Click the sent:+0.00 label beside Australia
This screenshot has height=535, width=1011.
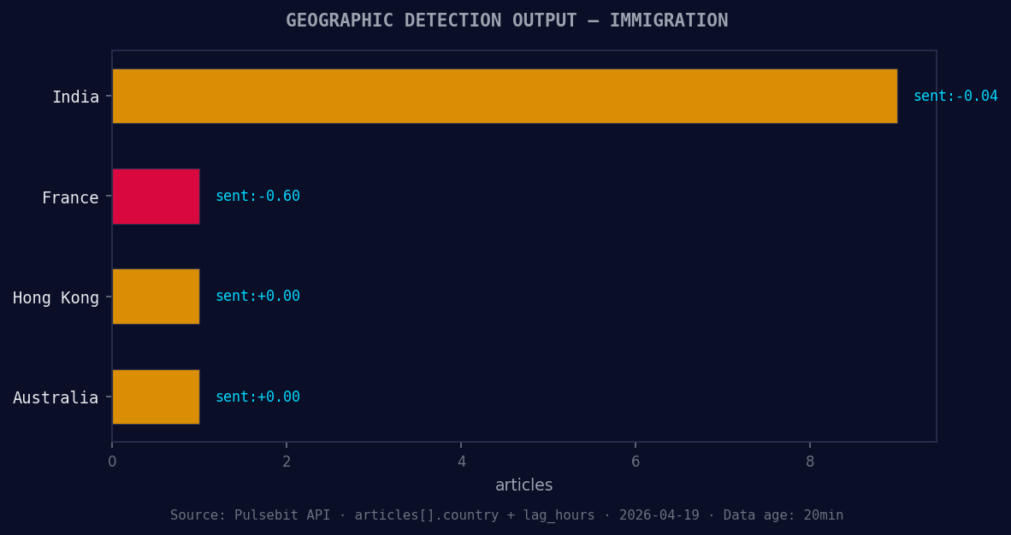tap(257, 396)
